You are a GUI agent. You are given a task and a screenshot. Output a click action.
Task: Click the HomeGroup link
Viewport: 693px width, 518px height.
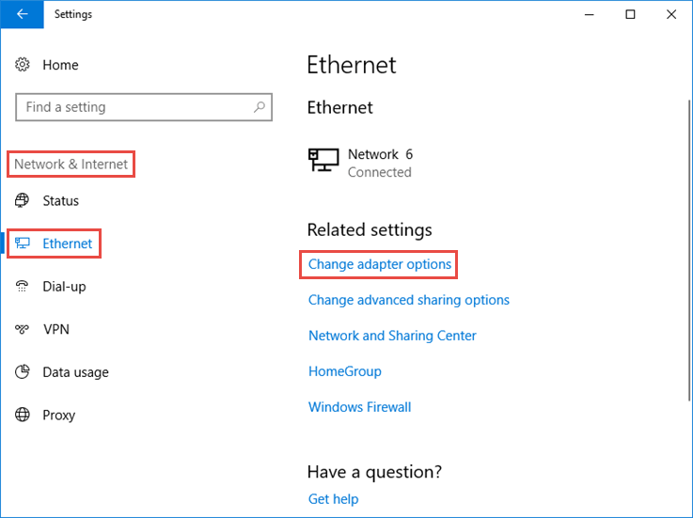[x=344, y=371]
